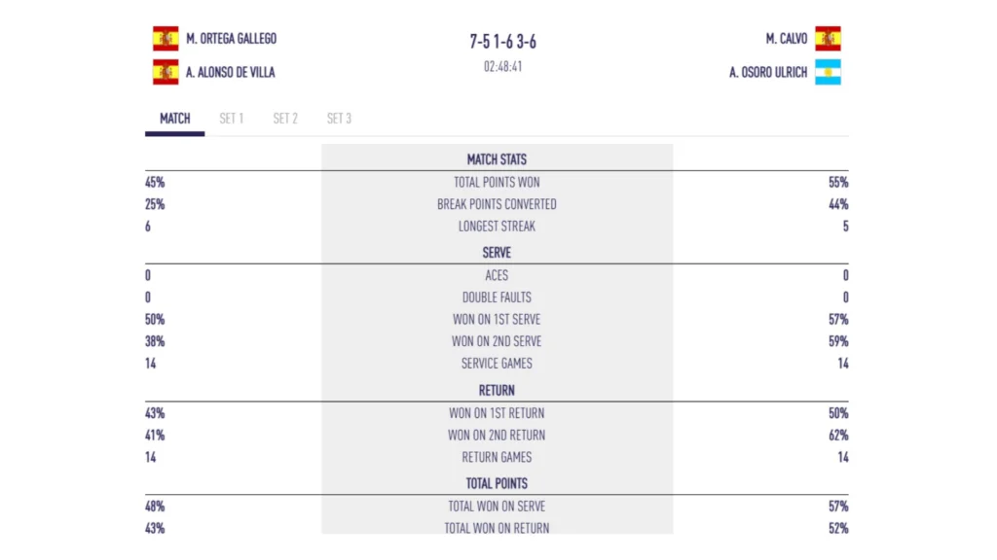
Task: Click the RETURN section header
Action: click(x=497, y=390)
